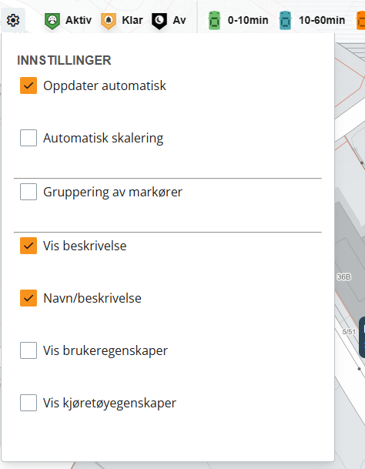Click the orange Klar bell shield icon
This screenshot has width=365, height=469.
109,21
